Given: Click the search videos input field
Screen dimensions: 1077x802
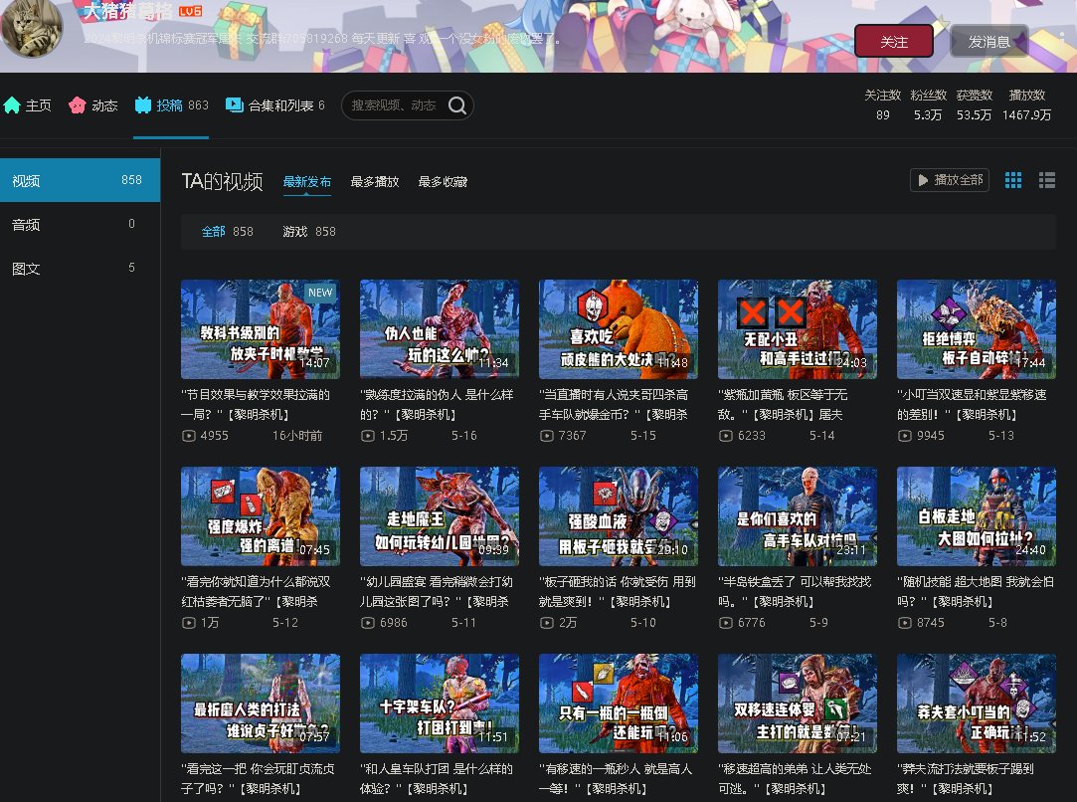Looking at the screenshot, I should (x=408, y=105).
